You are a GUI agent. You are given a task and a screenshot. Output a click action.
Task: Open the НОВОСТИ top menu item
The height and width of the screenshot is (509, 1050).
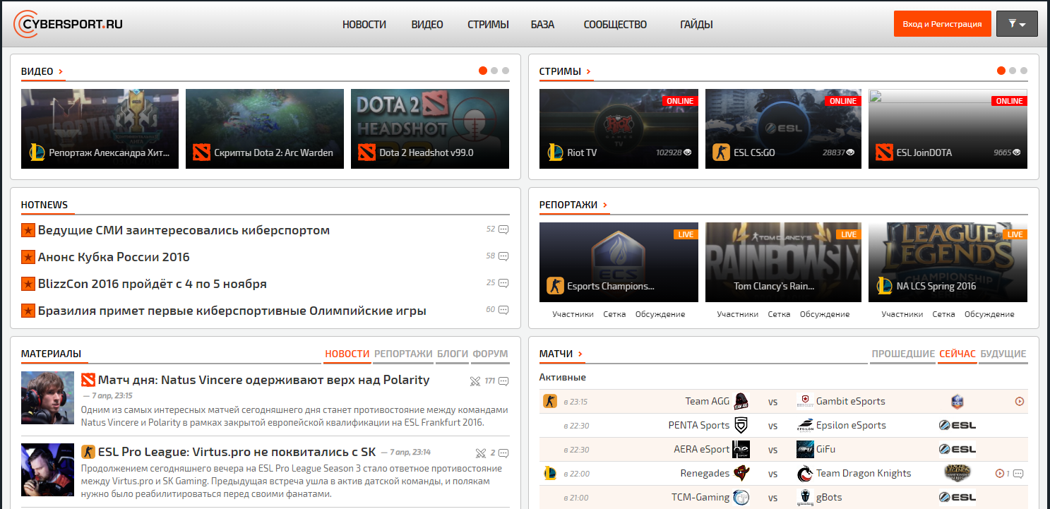(364, 24)
